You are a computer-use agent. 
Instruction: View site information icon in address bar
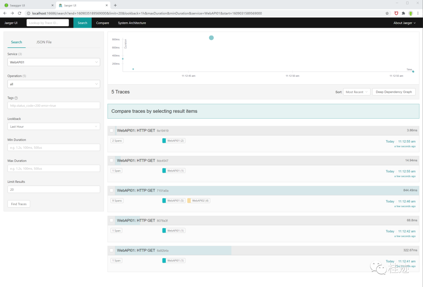pos(28,13)
